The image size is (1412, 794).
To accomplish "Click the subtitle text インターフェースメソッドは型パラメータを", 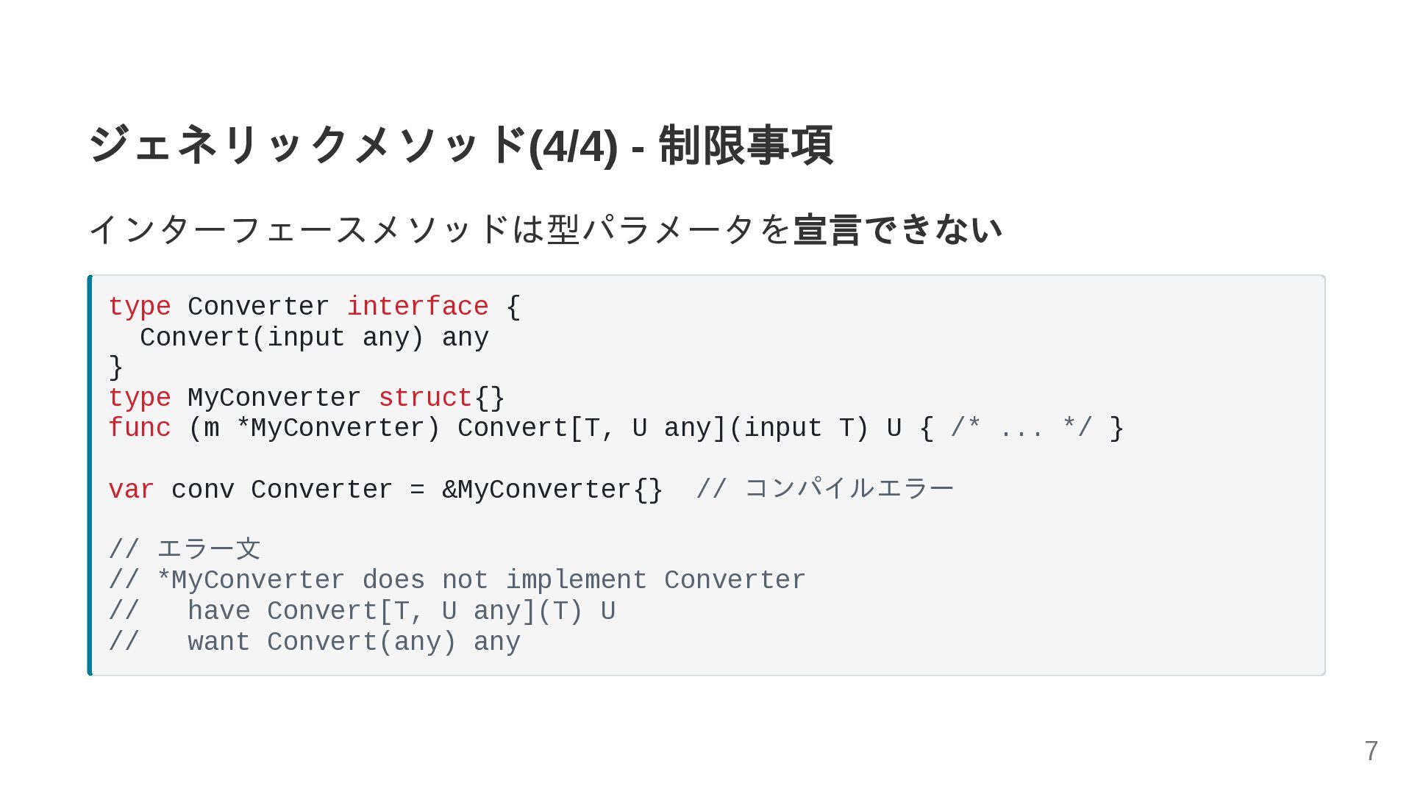I will pos(440,229).
